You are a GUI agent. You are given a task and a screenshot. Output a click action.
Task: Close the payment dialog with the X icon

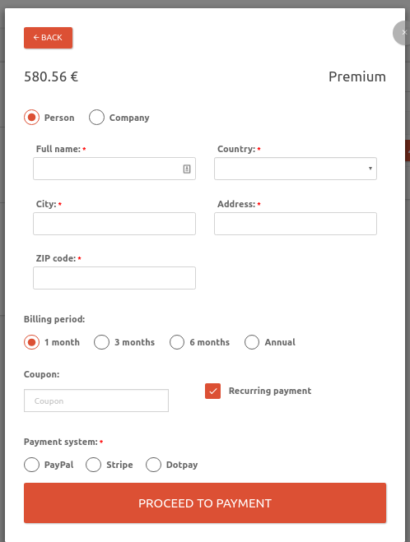point(401,33)
